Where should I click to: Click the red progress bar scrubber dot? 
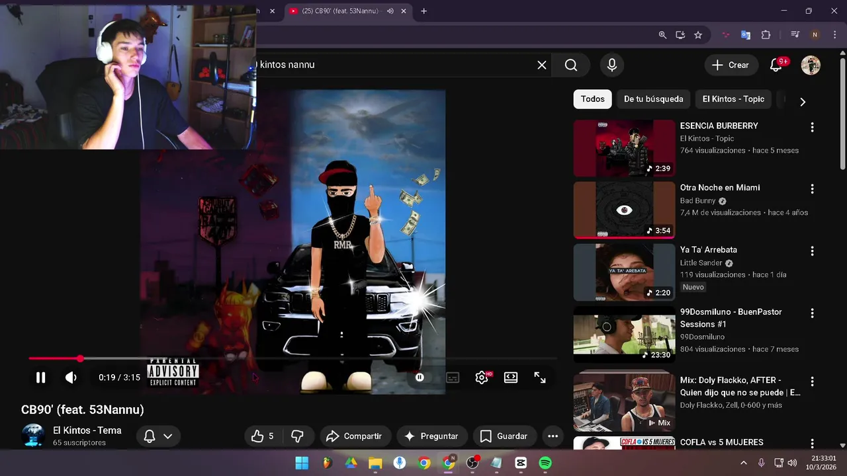tap(80, 359)
